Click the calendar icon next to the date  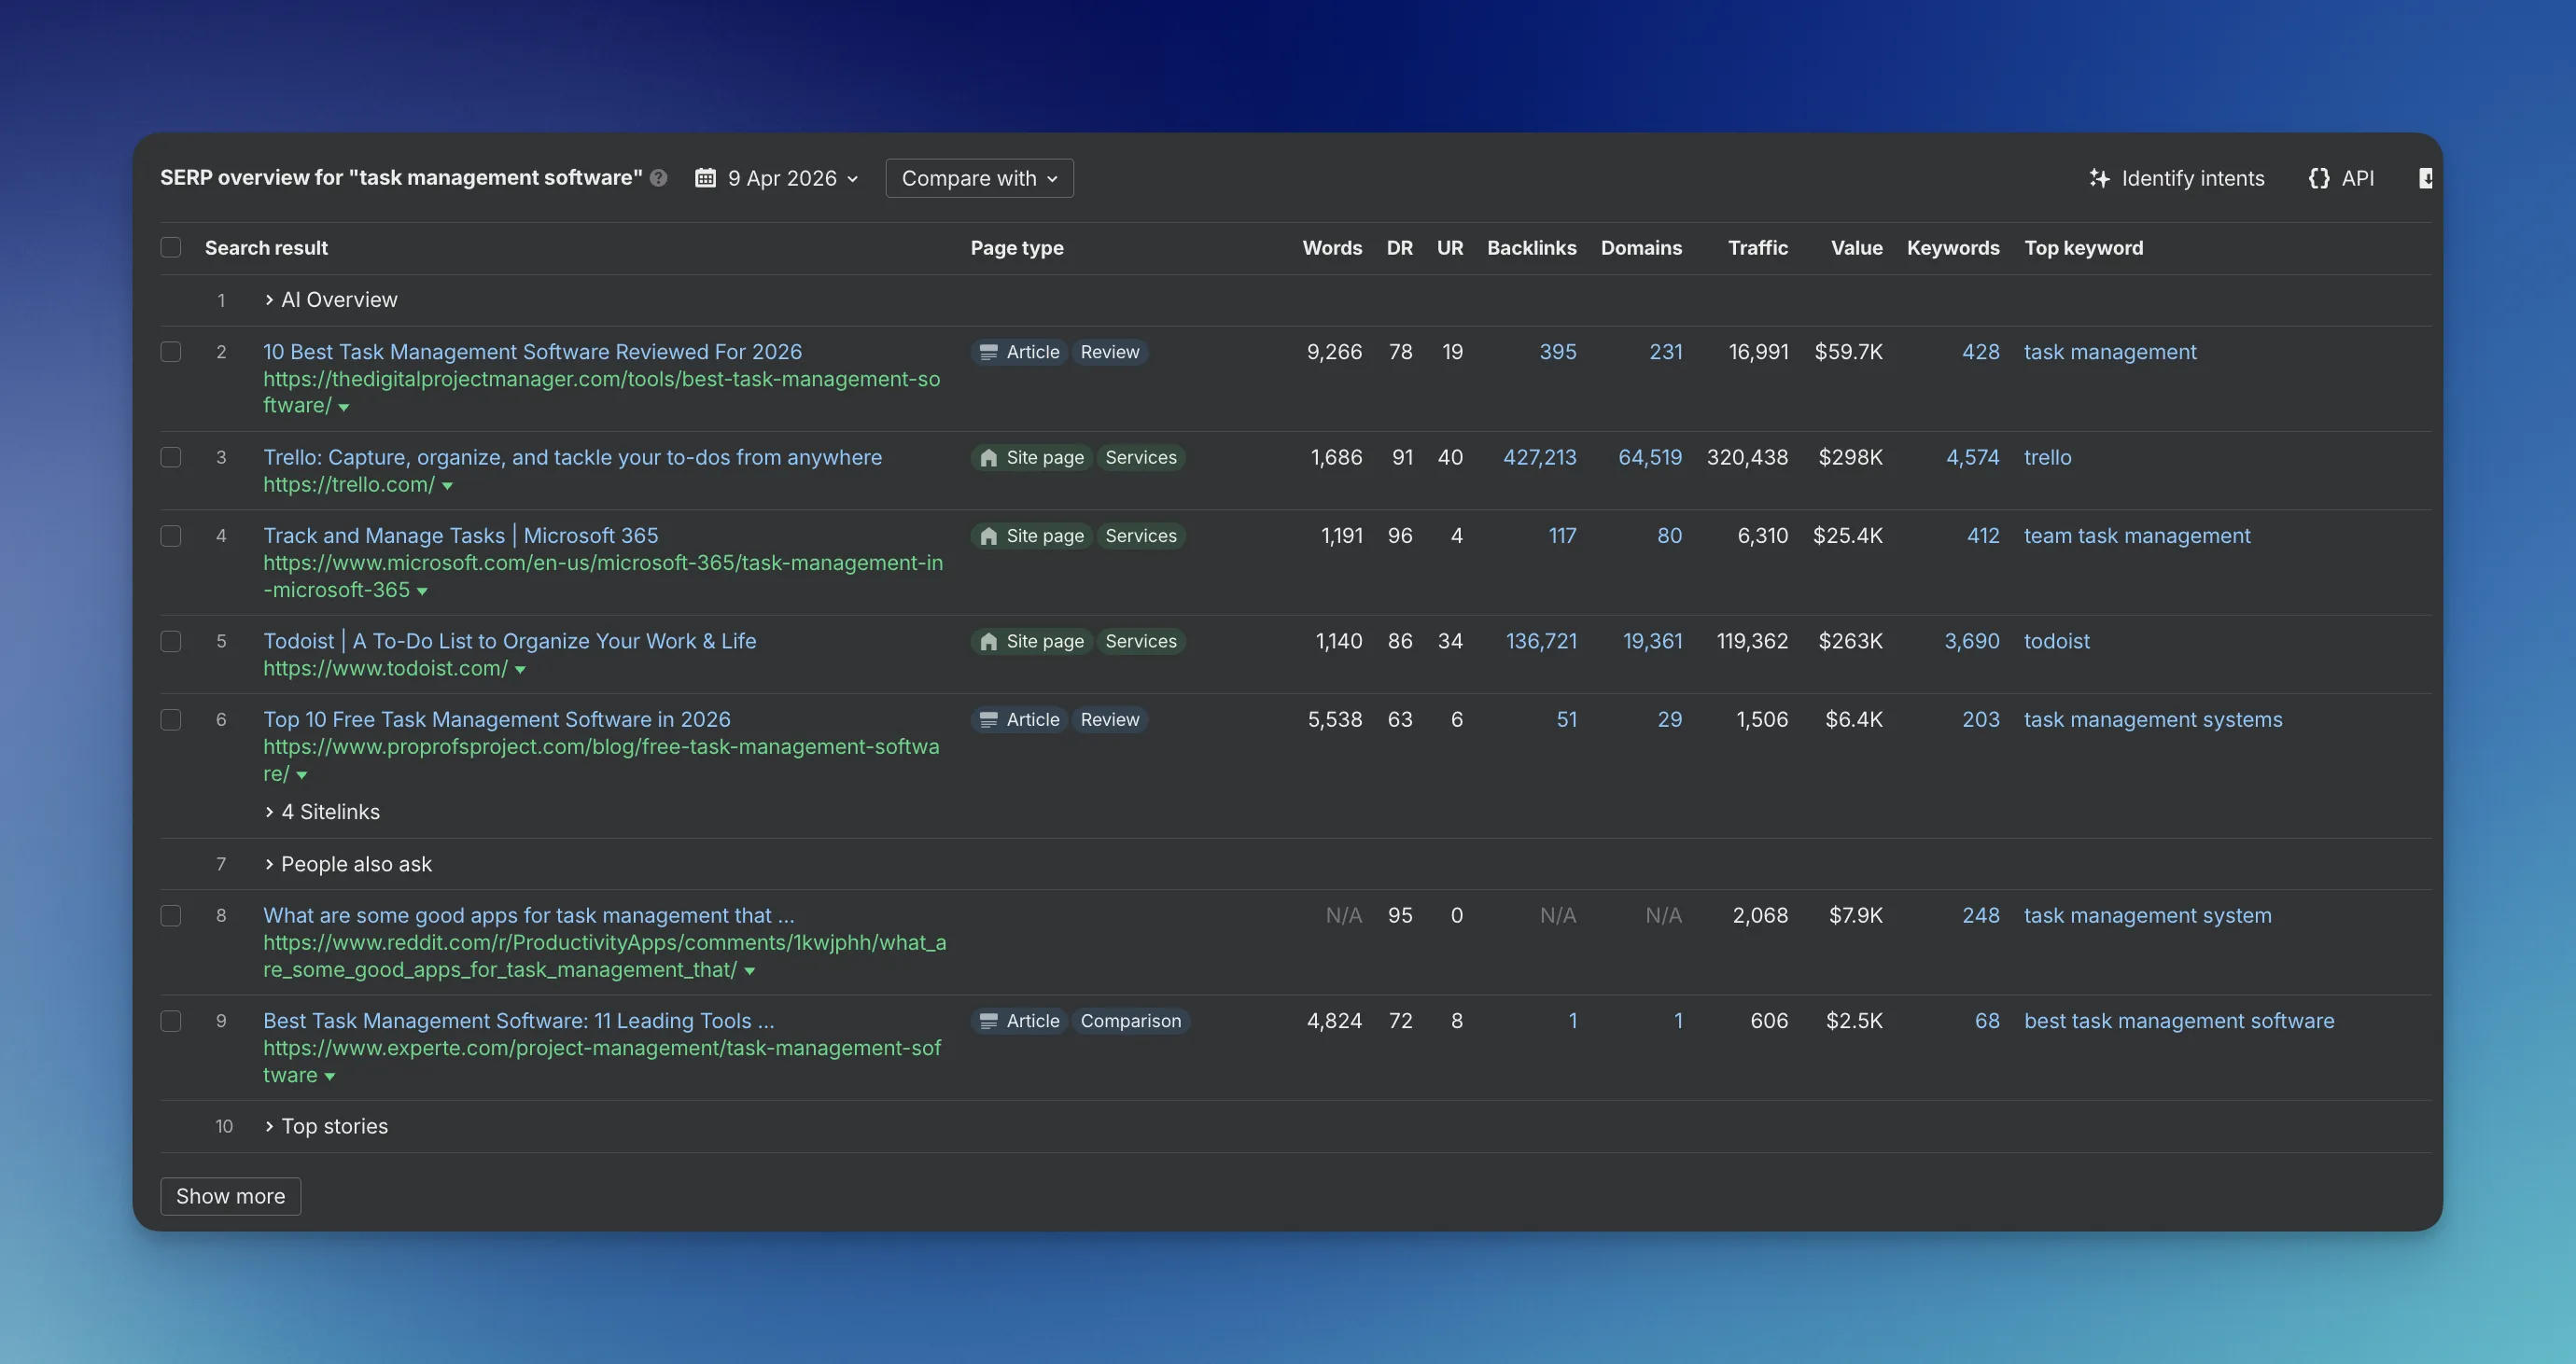click(705, 178)
